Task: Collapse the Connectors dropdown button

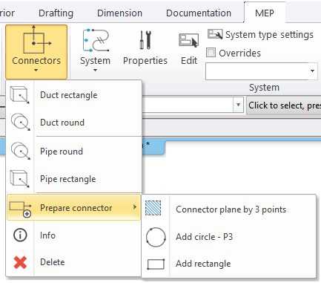Action: click(36, 52)
